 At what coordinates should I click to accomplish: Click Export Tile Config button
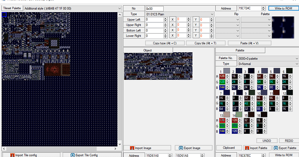pos(92,155)
